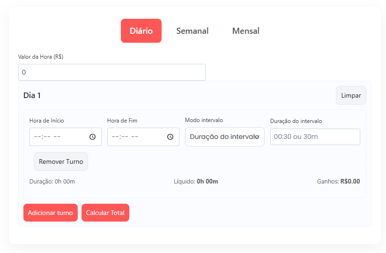The image size is (386, 253).
Task: Click the Duração: 0h 00m text
Action: point(52,181)
